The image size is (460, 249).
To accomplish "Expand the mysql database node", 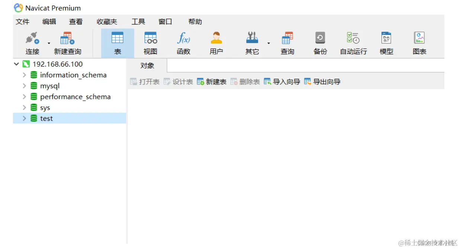I will pyautogui.click(x=24, y=86).
